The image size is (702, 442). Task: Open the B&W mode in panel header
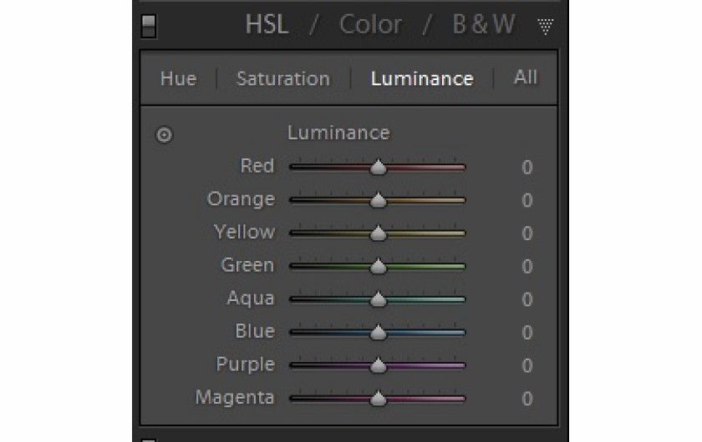[484, 24]
